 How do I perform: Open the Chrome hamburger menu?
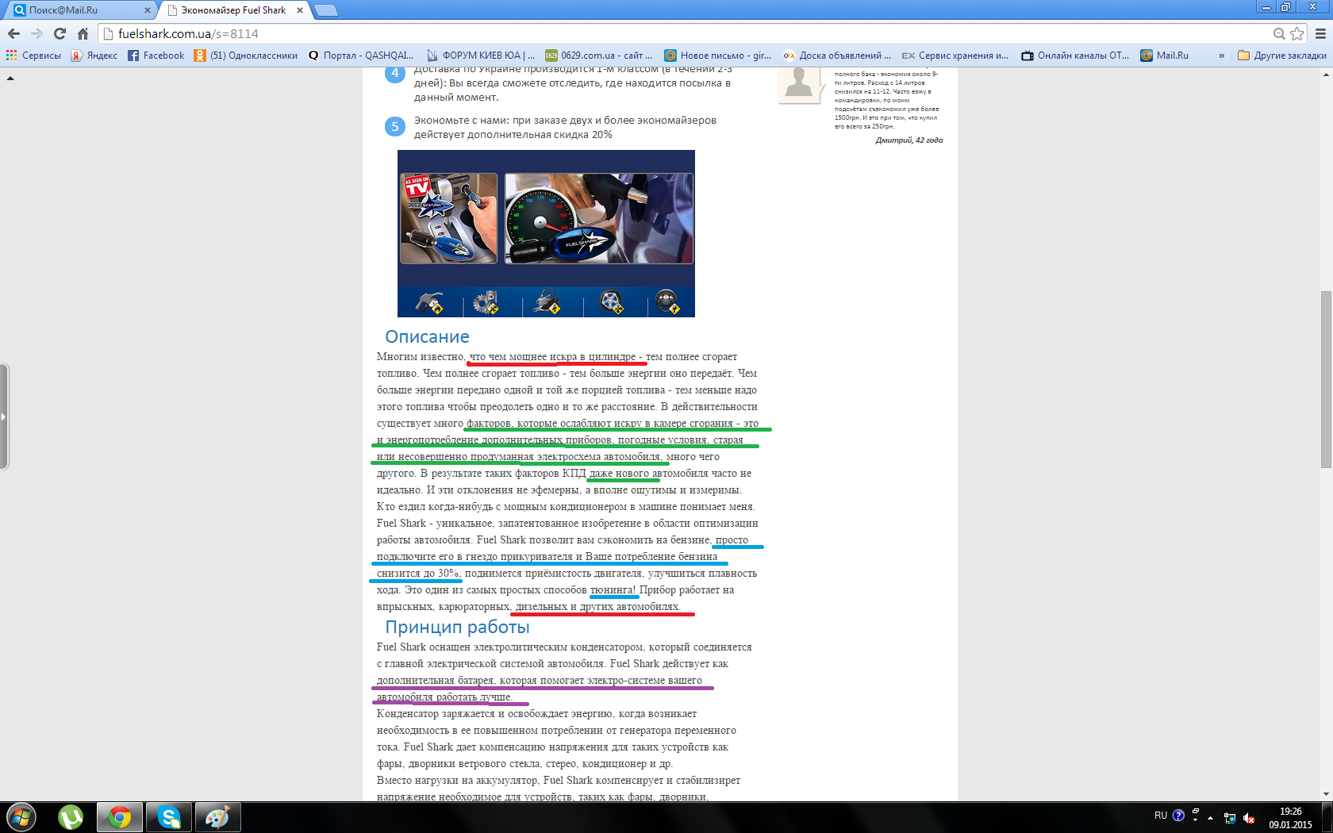(1320, 33)
